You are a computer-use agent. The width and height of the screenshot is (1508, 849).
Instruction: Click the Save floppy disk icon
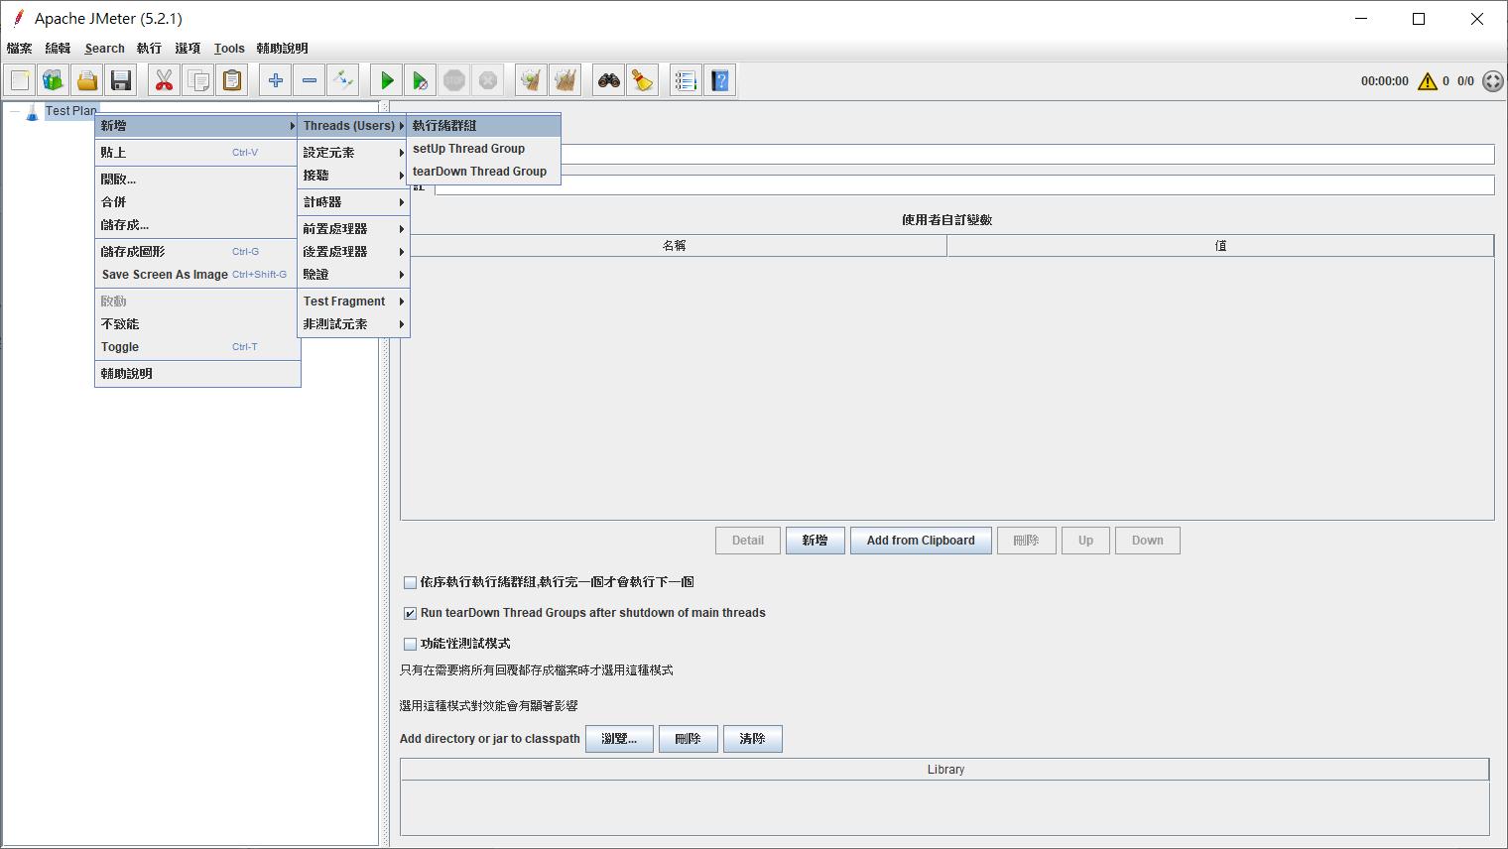[x=121, y=80]
